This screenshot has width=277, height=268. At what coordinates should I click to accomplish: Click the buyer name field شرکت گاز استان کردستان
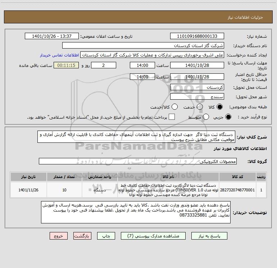143,46
